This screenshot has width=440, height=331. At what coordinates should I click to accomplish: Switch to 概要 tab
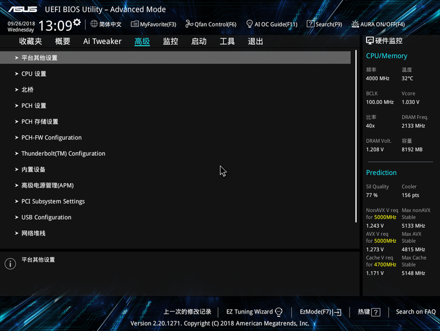[x=62, y=41]
